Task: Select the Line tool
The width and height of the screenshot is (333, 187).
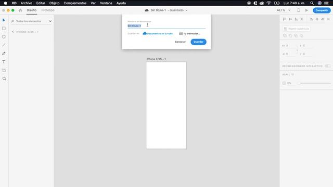Action: click(x=4, y=45)
